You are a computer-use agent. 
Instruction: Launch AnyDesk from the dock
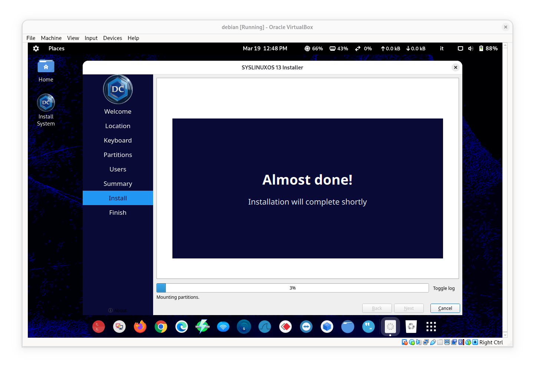coord(285,327)
